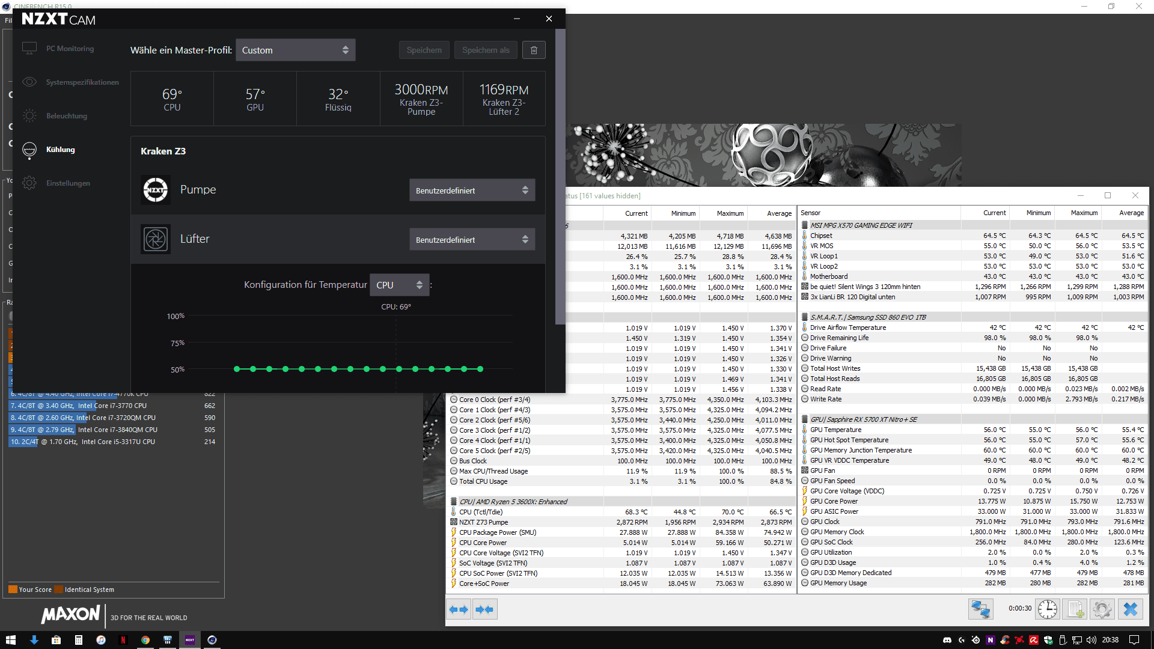Click the expand columns arrows button in HWiNFO
The width and height of the screenshot is (1154, 649).
[459, 609]
